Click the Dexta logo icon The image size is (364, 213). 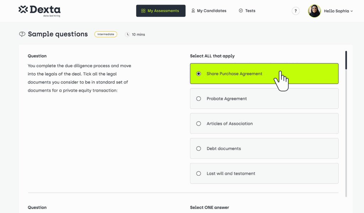[23, 10]
